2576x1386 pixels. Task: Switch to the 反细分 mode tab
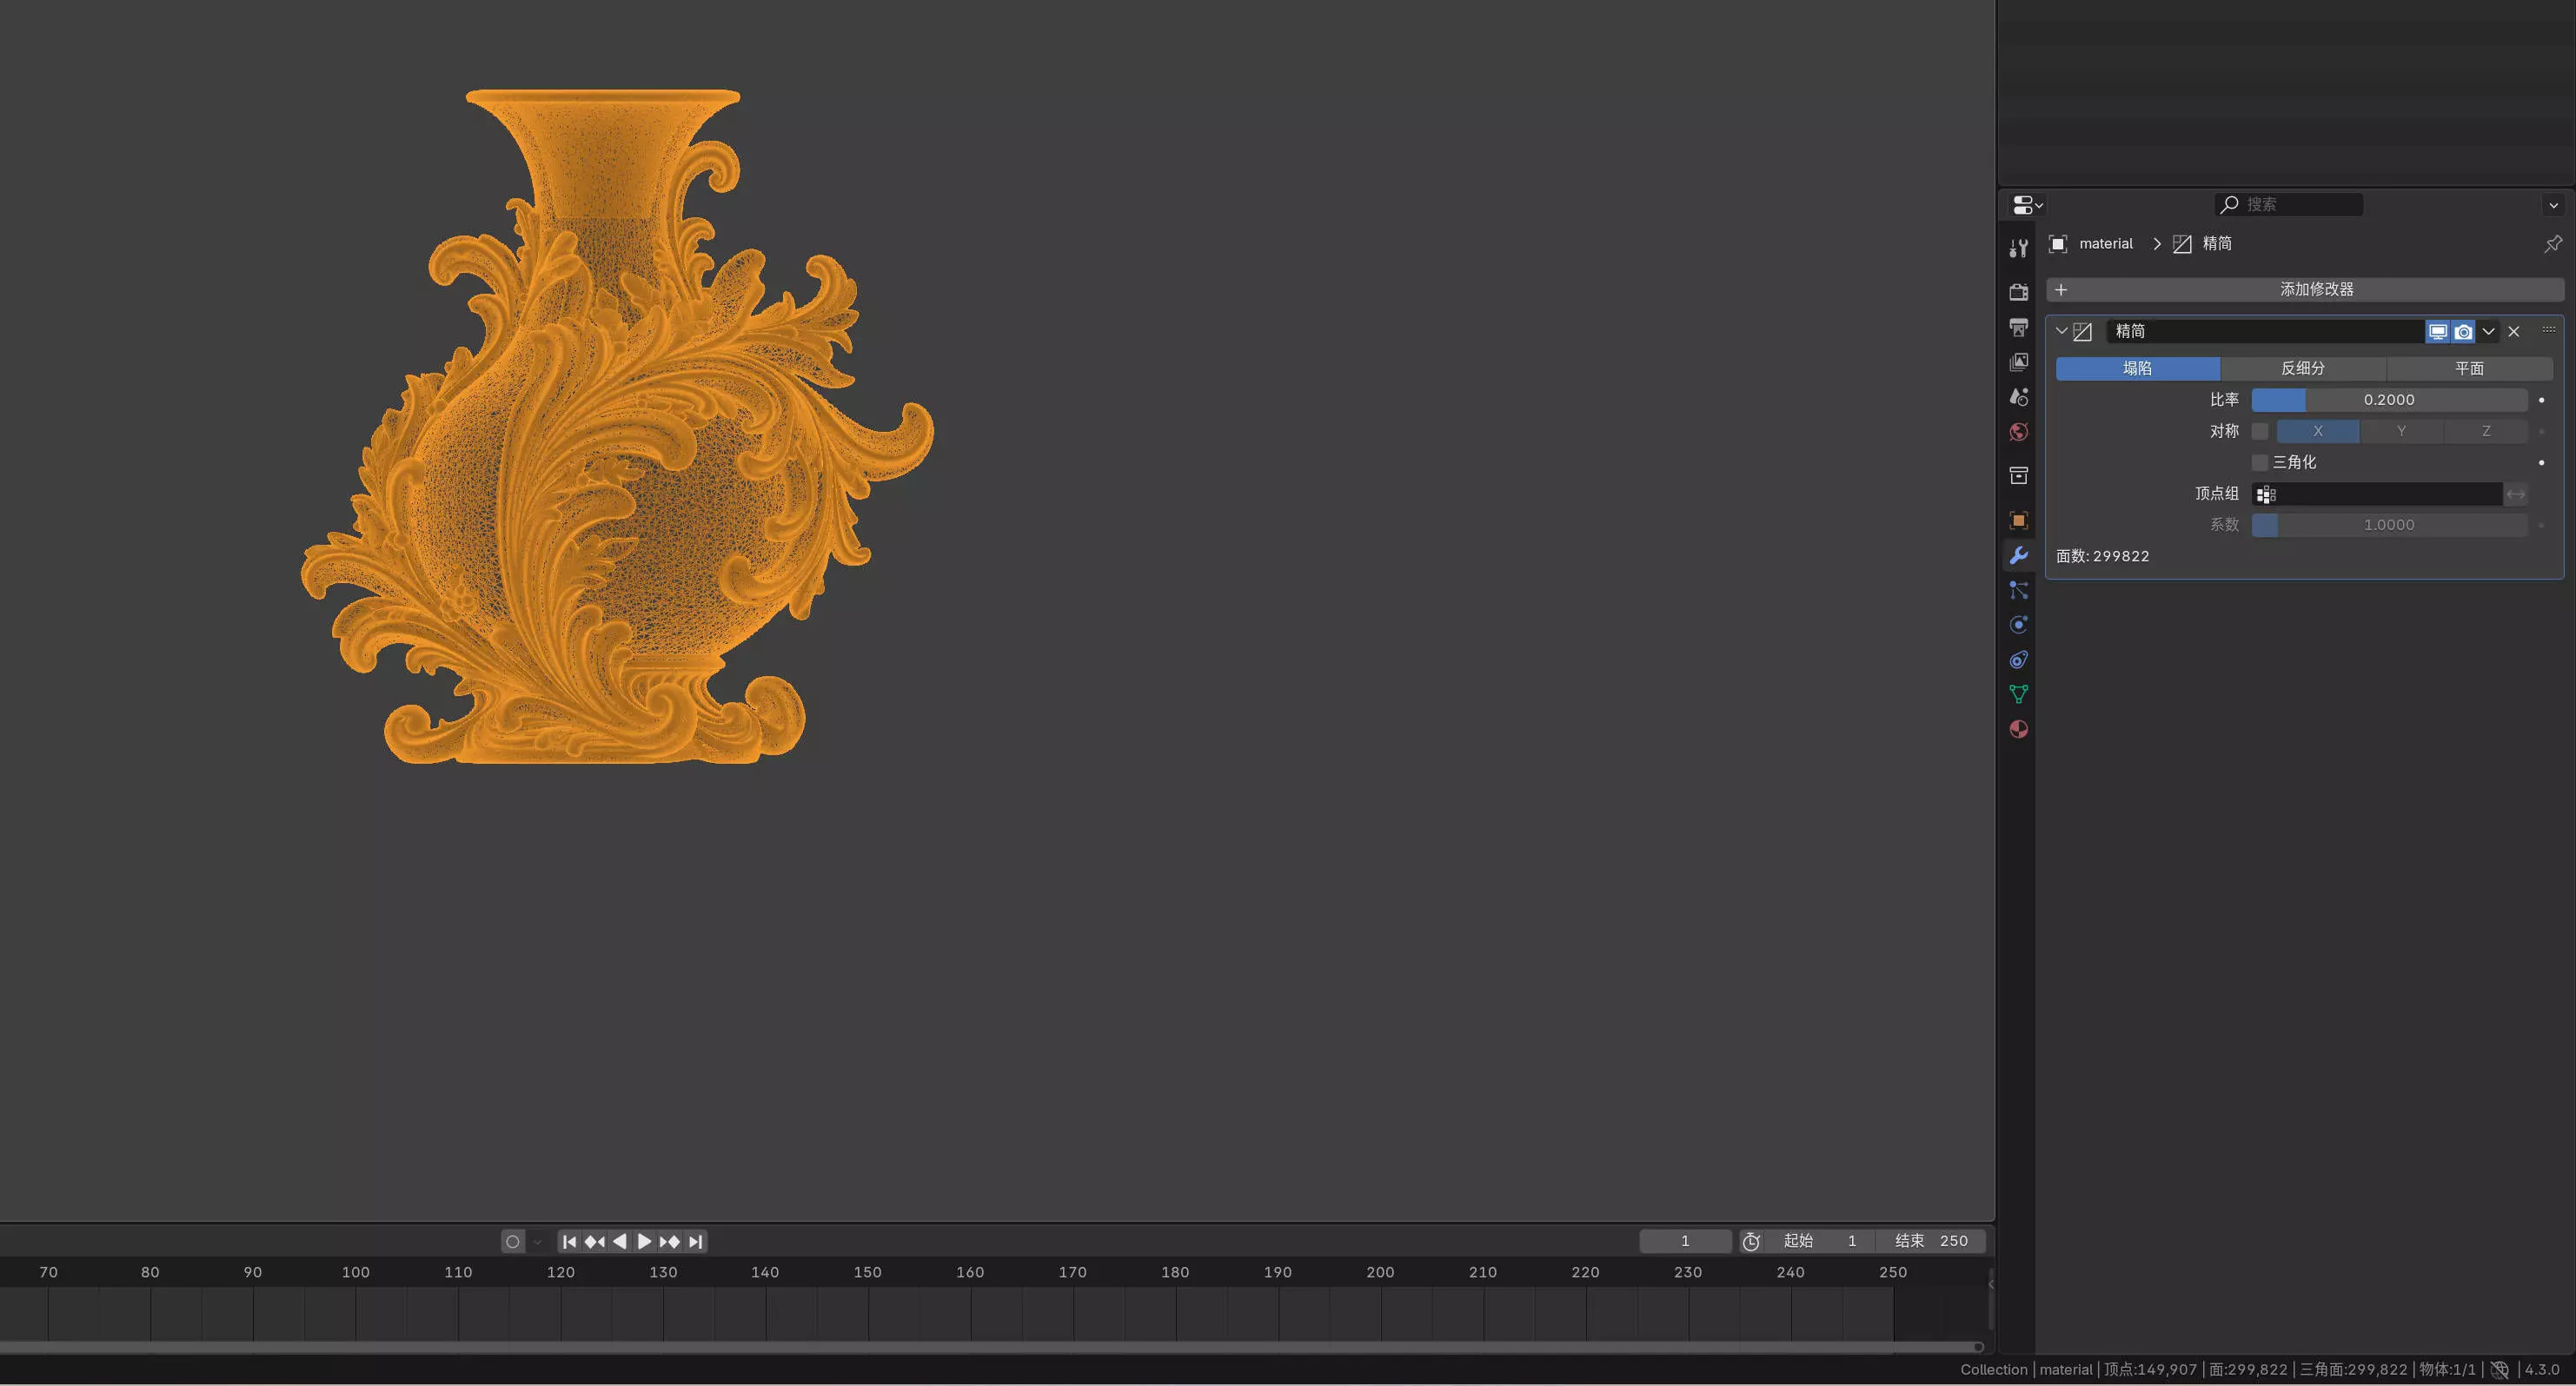[2302, 368]
